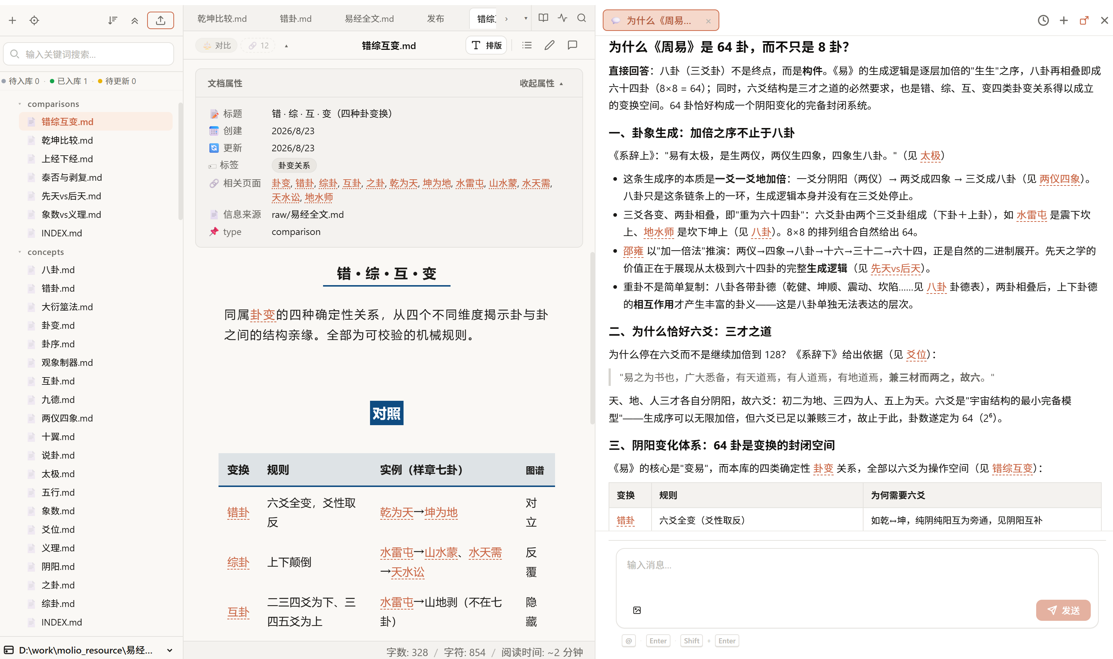Open the 爻位 link in the chat
1113x659 pixels.
[x=916, y=354]
